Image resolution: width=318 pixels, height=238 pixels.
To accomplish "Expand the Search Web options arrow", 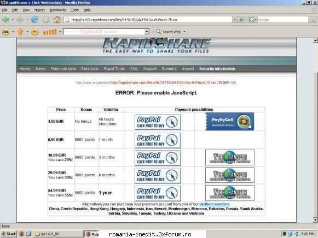I will (184, 32).
